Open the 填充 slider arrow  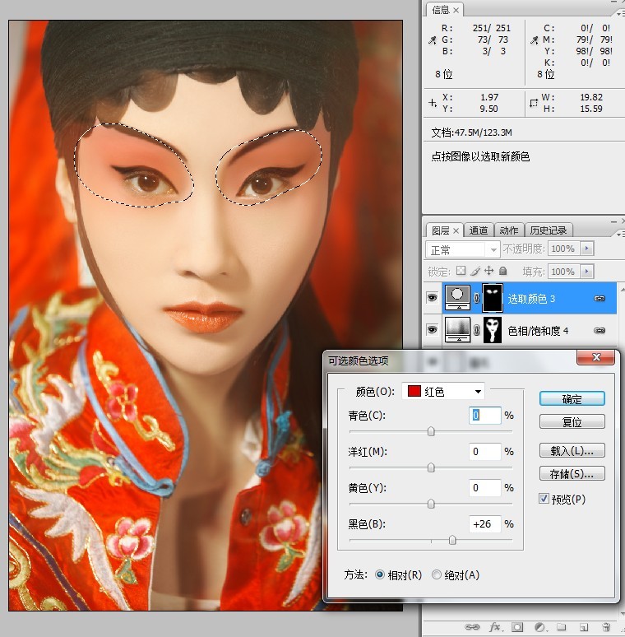[x=586, y=271]
